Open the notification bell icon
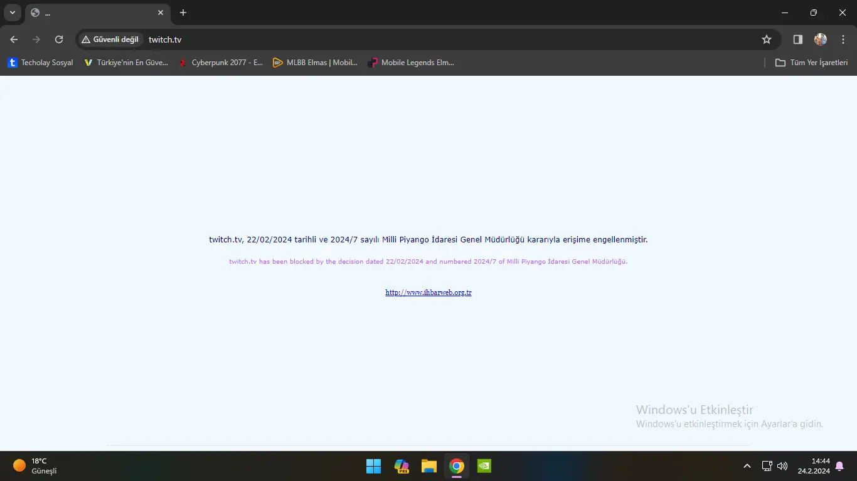This screenshot has width=857, height=481. tap(839, 466)
